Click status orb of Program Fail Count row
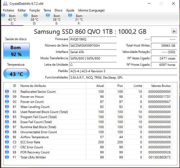This screenshot has height=168, width=180. pyautogui.click(x=7, y=117)
